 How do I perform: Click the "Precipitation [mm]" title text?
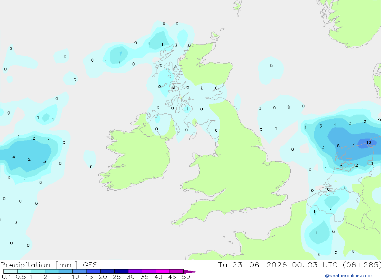tap(39, 265)
